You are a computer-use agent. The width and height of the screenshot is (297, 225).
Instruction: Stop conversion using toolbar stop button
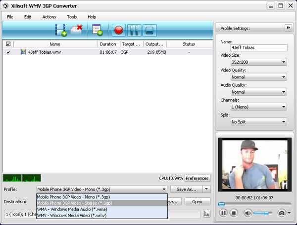pos(149,30)
